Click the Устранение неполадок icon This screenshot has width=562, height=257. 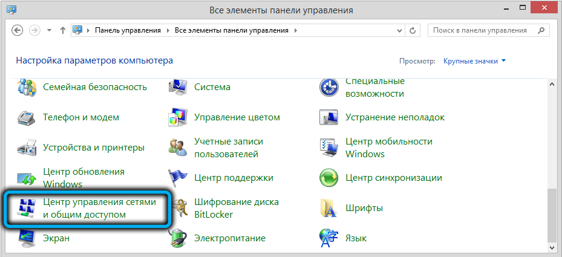tap(329, 117)
